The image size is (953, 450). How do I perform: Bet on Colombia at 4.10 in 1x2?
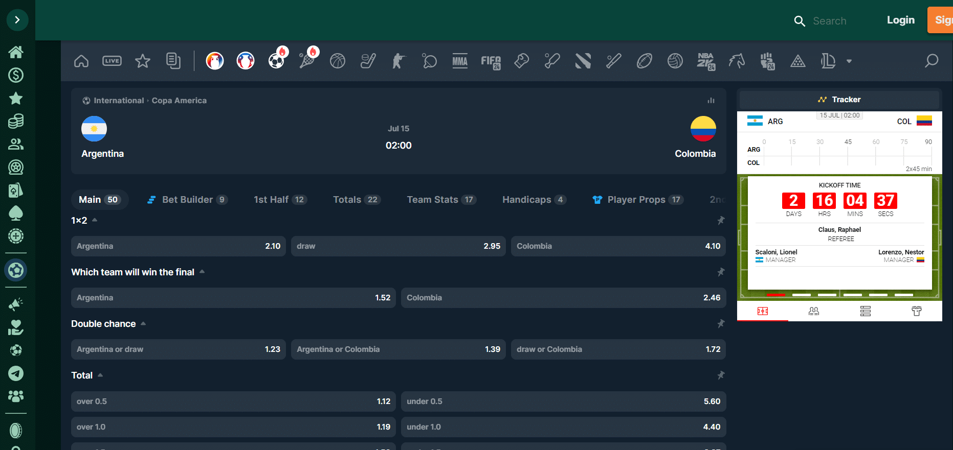618,246
